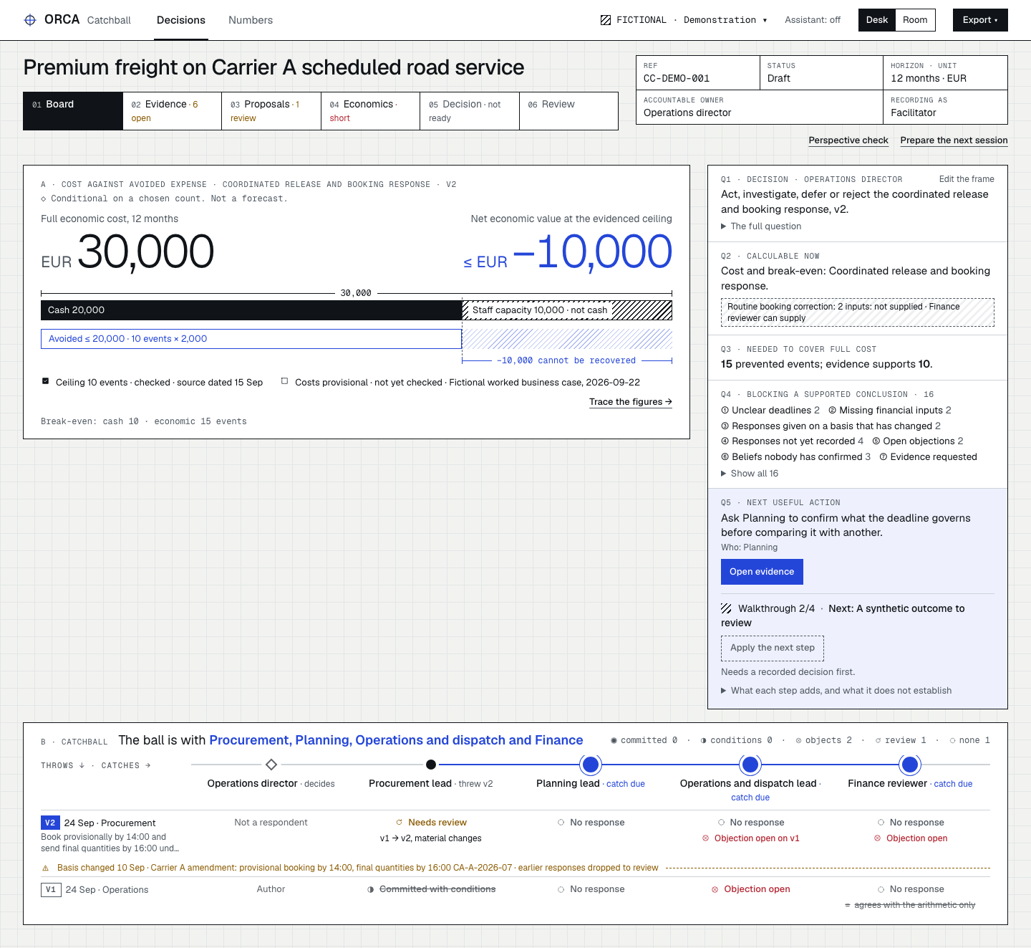Toggle the Costs provisional checkbox

tap(285, 381)
